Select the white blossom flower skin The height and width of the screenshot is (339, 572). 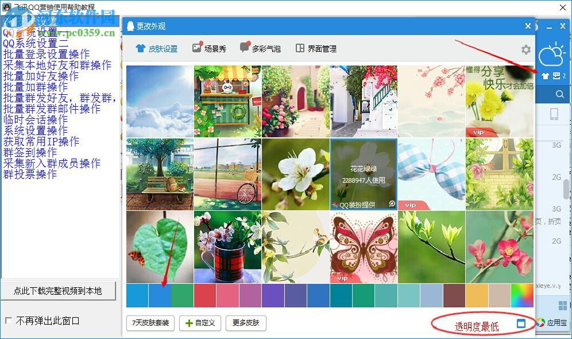pos(296,174)
